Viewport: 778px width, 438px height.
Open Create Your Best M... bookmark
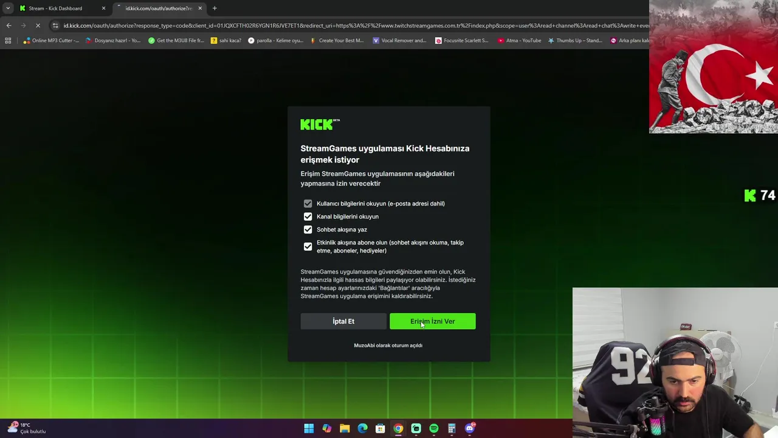tap(337, 41)
